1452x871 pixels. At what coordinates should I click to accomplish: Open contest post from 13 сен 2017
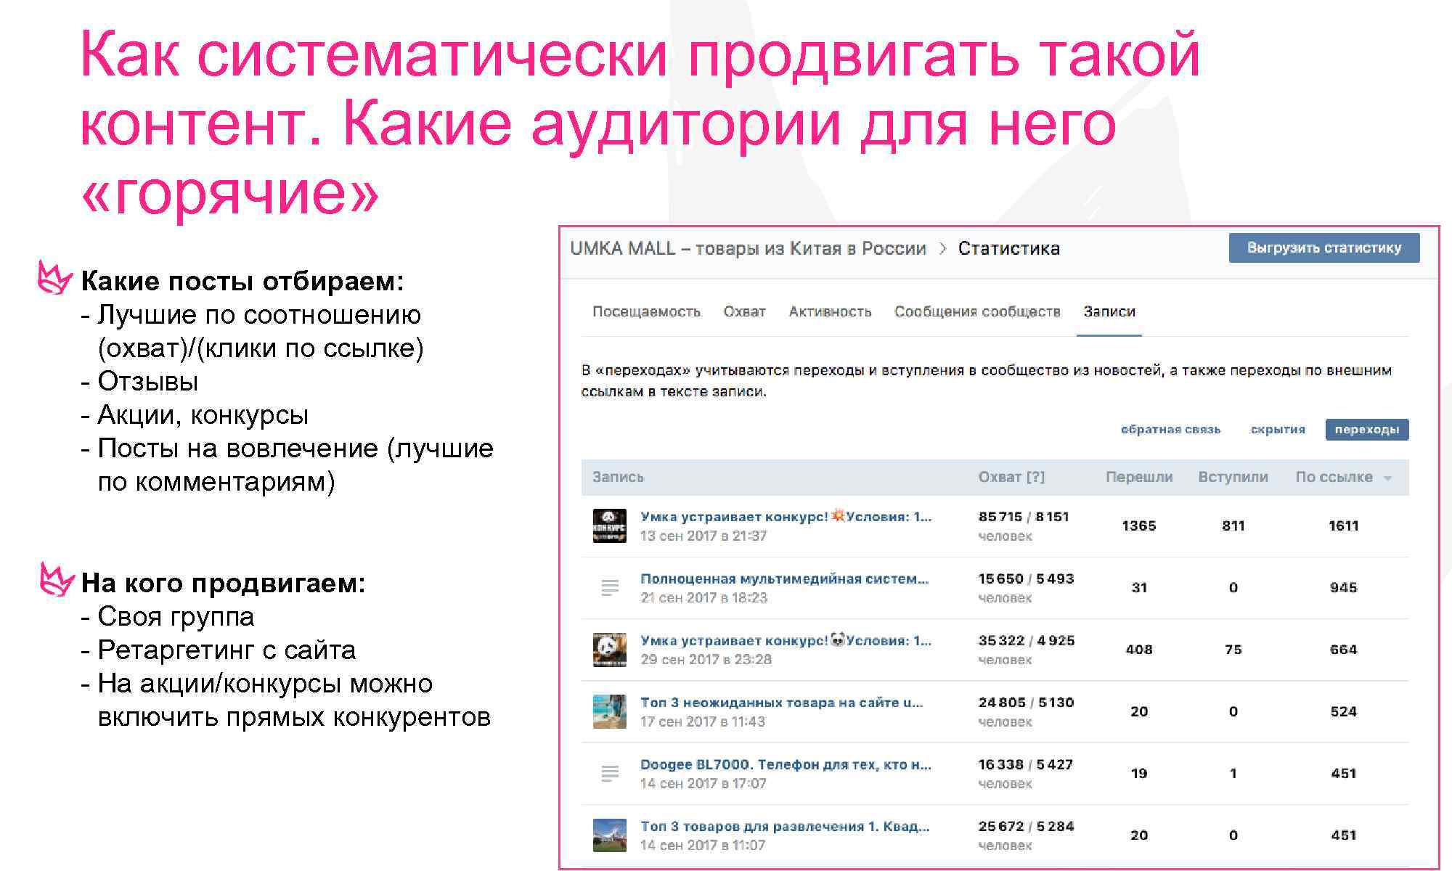(786, 517)
